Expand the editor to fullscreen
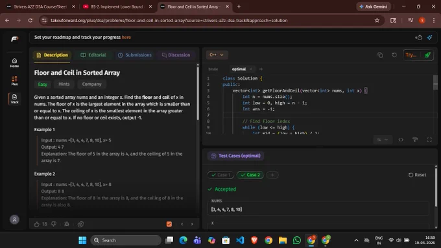 pyautogui.click(x=429, y=140)
